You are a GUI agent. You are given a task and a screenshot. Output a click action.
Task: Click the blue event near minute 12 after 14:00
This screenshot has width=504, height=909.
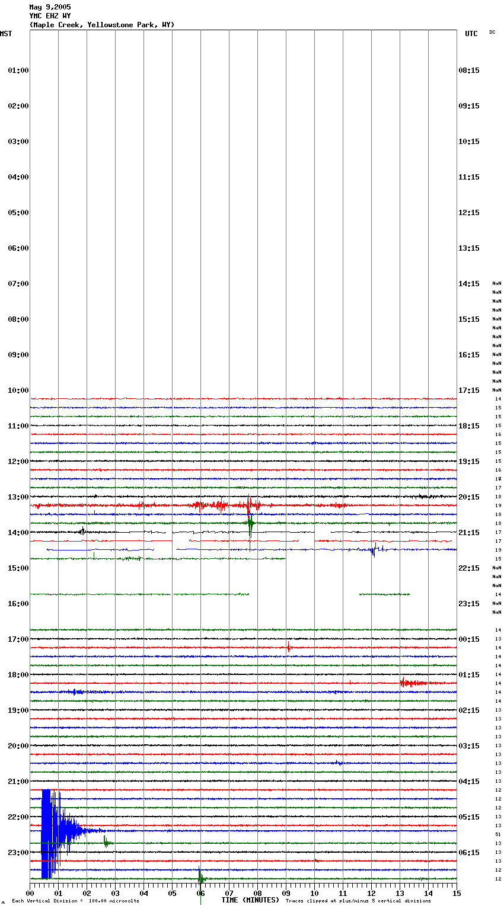click(x=375, y=549)
